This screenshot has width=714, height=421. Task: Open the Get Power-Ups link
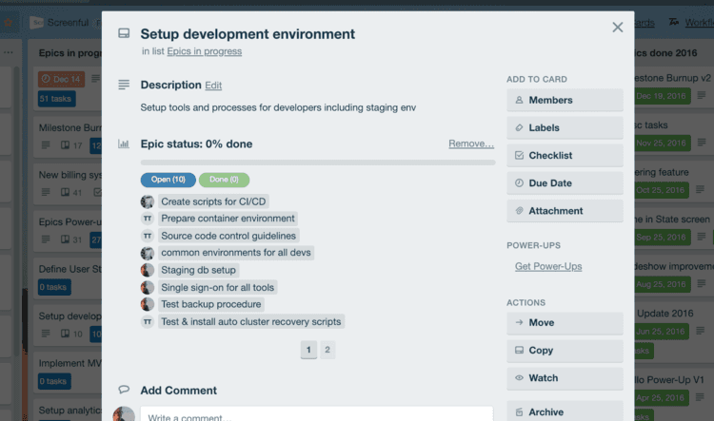tap(548, 266)
